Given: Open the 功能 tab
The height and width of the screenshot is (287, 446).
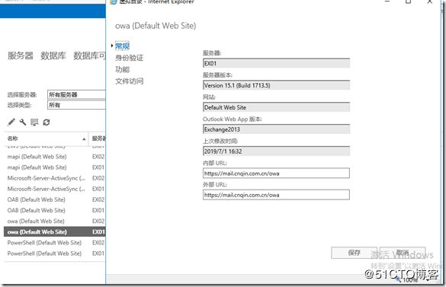Looking at the screenshot, I should (x=122, y=69).
